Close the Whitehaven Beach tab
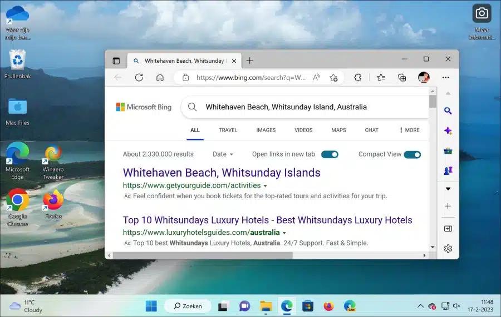Screen dimensions: 501x317 pyautogui.click(x=234, y=61)
